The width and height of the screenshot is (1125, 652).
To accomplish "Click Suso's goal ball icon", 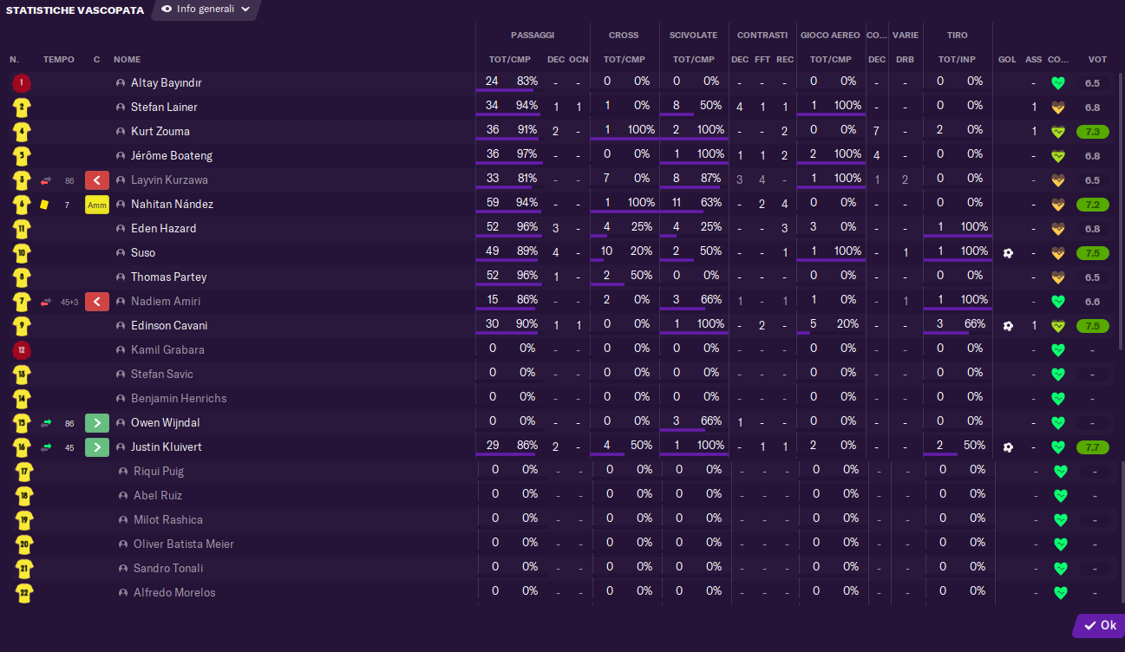I will 1007,253.
